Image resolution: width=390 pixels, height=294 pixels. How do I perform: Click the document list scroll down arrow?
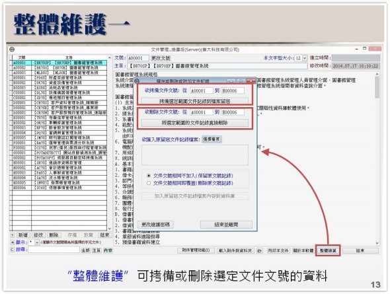pyautogui.click(x=110, y=229)
